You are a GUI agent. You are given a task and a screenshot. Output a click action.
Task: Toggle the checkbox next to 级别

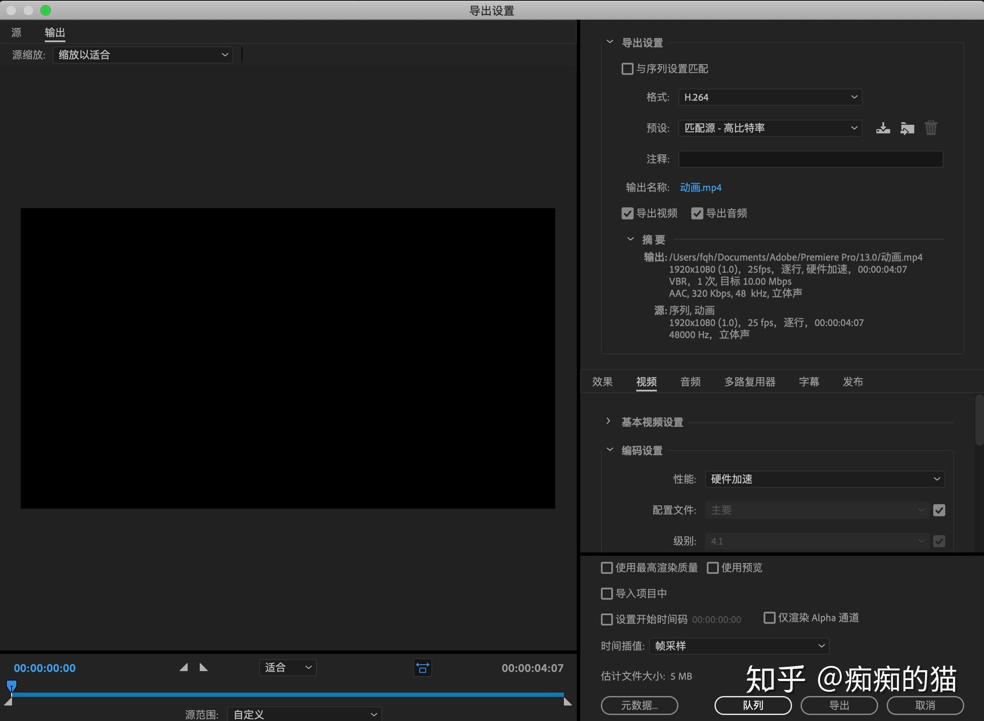pos(939,541)
